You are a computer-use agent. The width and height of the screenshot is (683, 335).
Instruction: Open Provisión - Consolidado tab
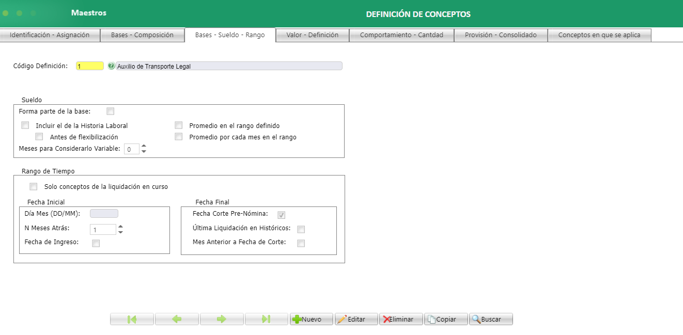[x=501, y=35]
